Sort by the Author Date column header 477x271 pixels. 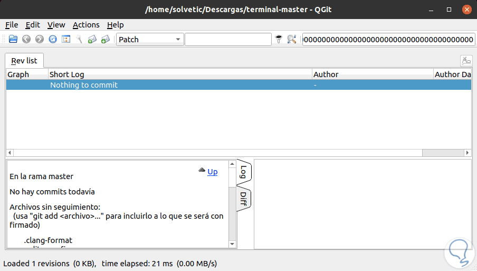(x=453, y=74)
